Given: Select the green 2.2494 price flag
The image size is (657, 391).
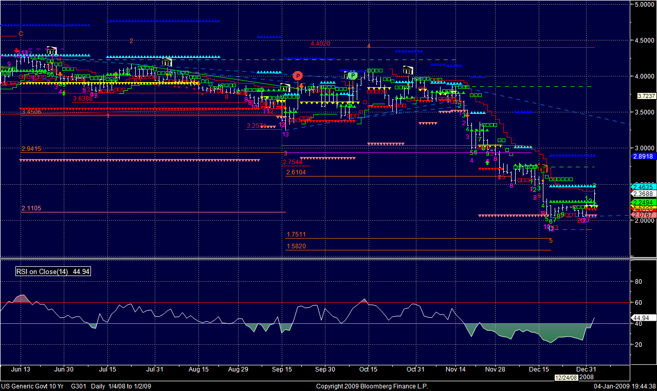Looking at the screenshot, I should tap(643, 202).
